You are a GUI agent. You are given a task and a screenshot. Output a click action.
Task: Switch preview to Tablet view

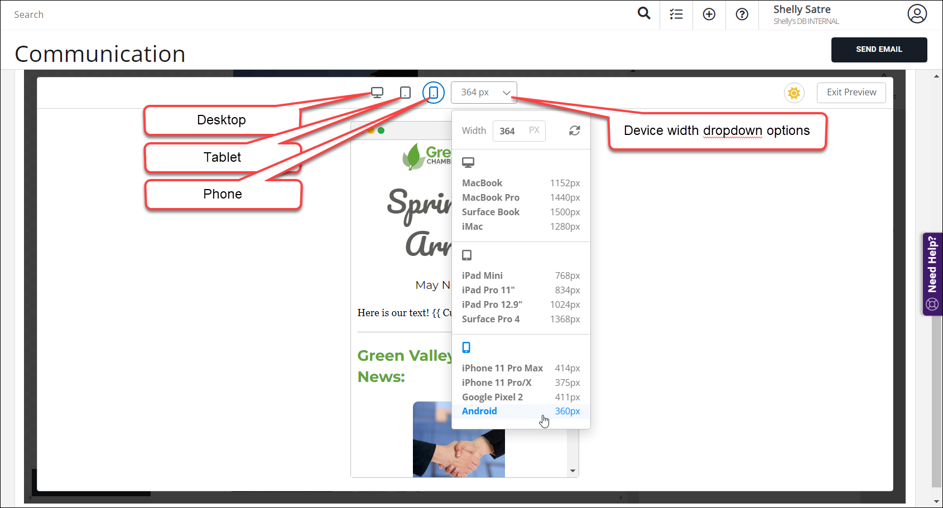click(405, 92)
